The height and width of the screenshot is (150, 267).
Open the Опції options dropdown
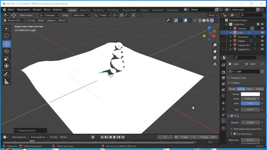point(213,15)
